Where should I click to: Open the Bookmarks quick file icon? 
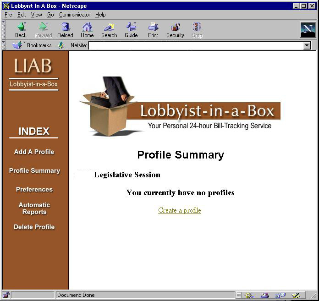pyautogui.click(x=17, y=45)
